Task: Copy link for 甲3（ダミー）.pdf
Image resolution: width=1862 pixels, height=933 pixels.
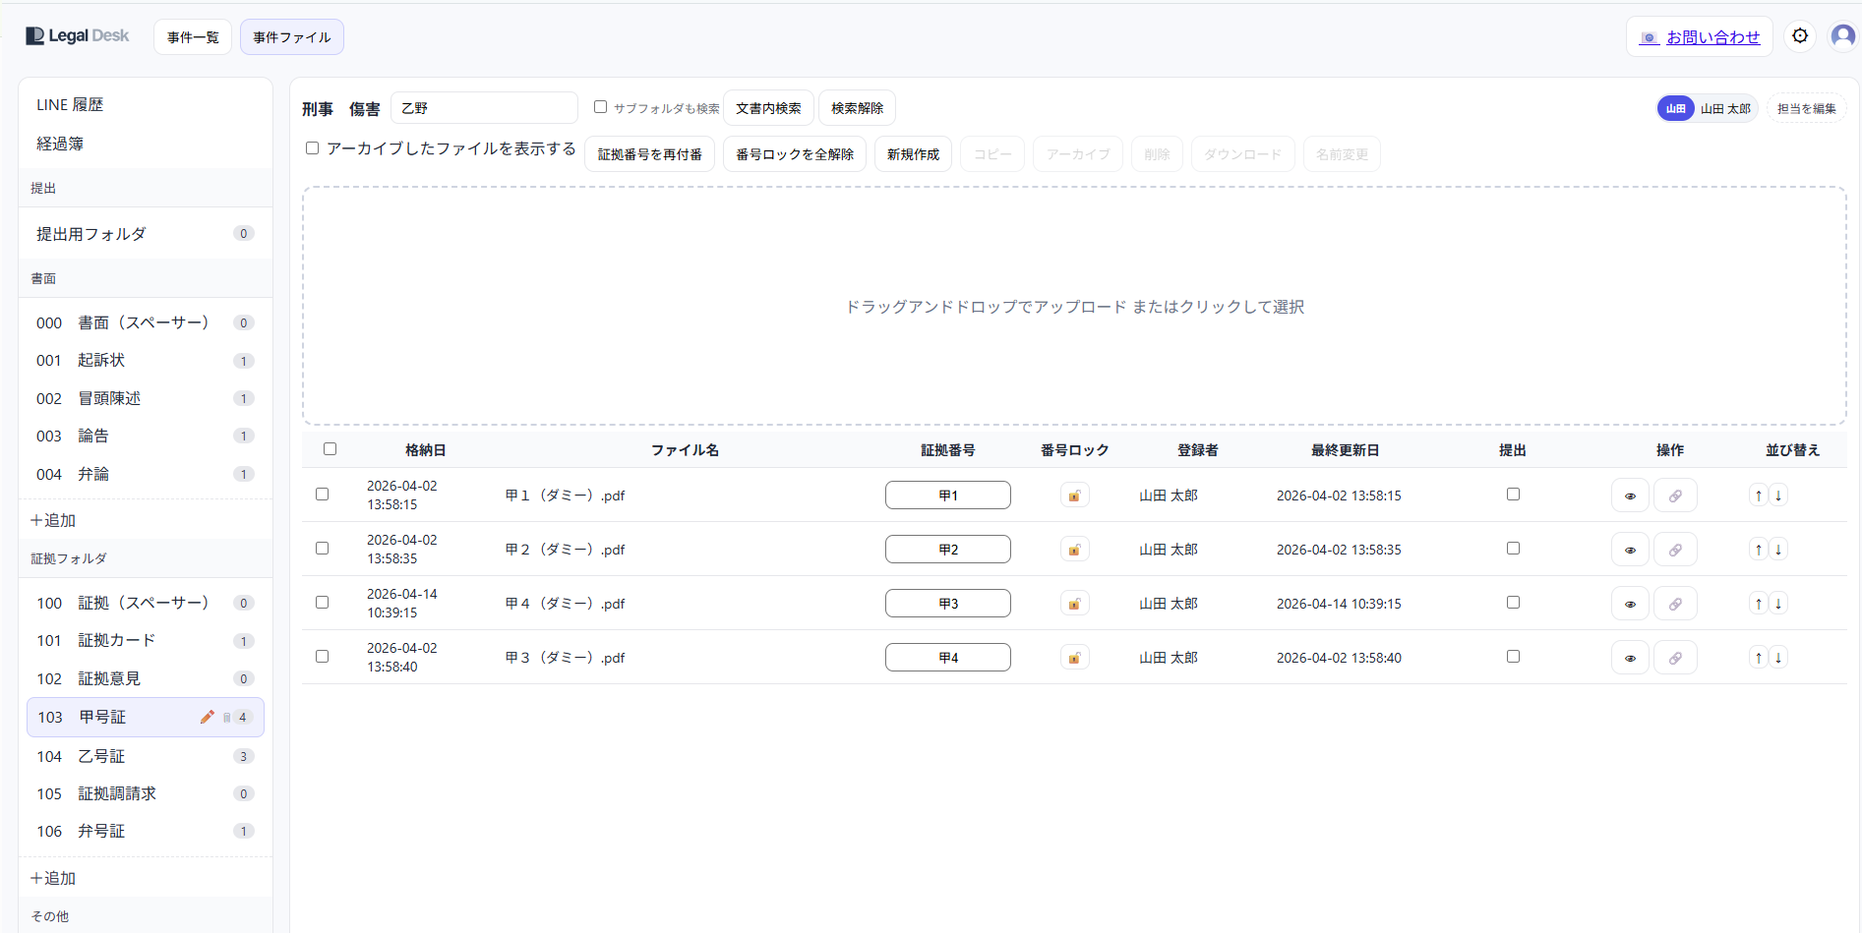Action: (x=1675, y=658)
